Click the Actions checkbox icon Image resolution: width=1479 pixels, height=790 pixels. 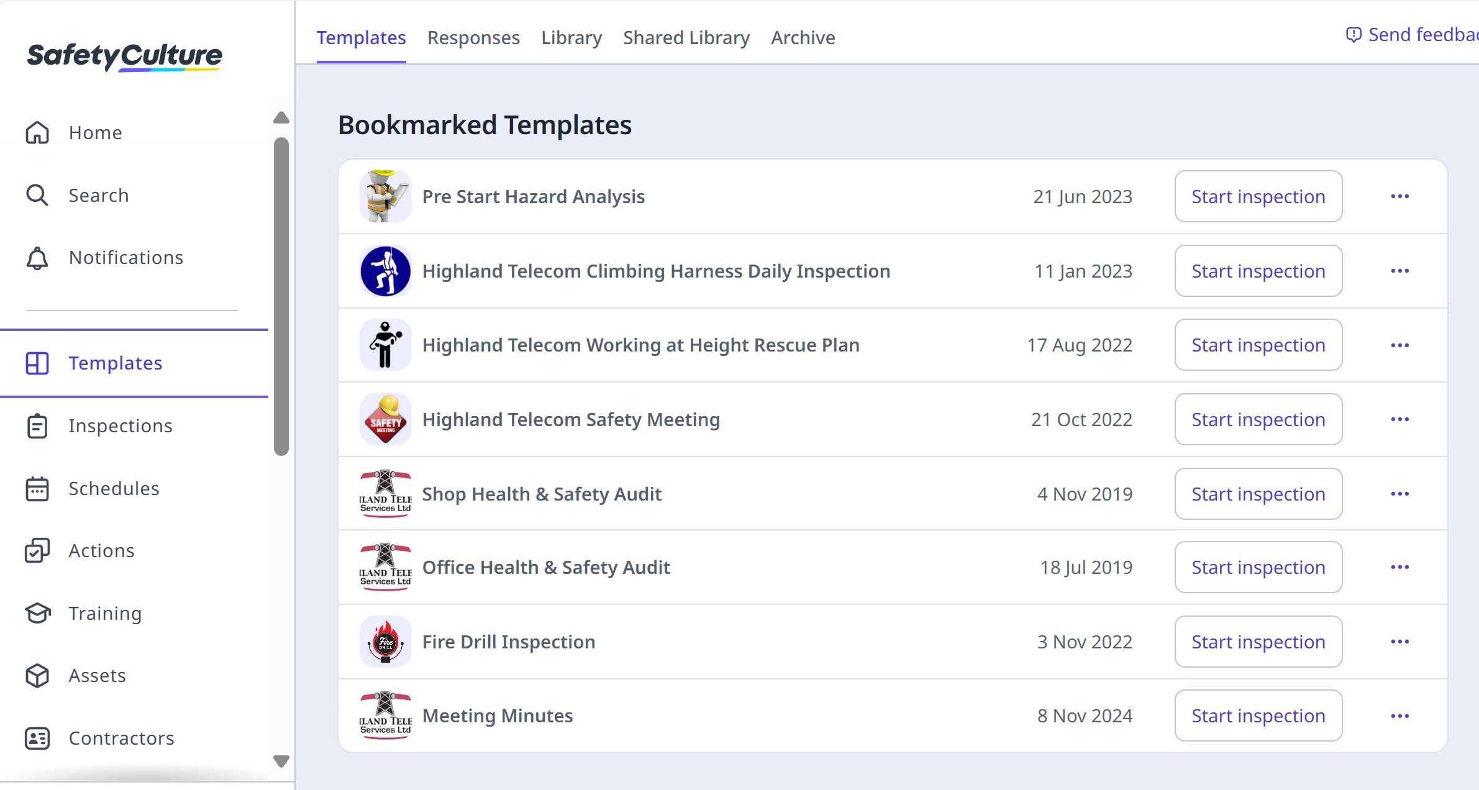pyautogui.click(x=37, y=551)
